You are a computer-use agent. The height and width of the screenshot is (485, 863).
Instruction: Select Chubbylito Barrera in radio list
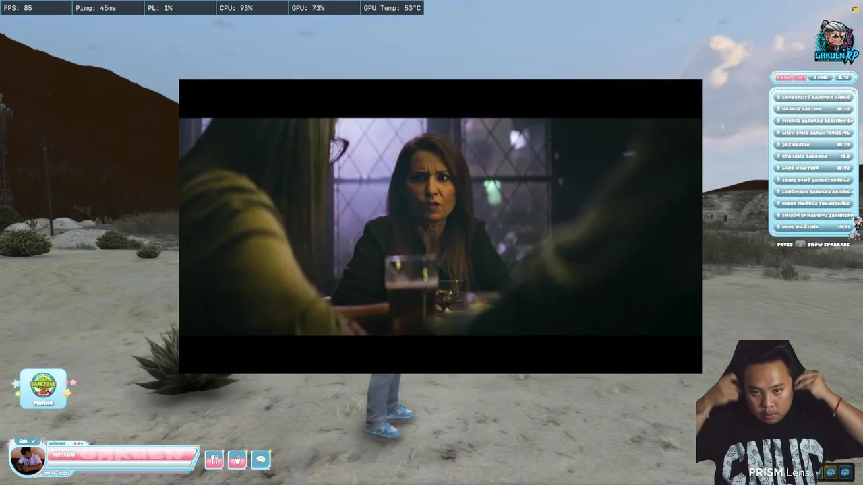click(814, 97)
